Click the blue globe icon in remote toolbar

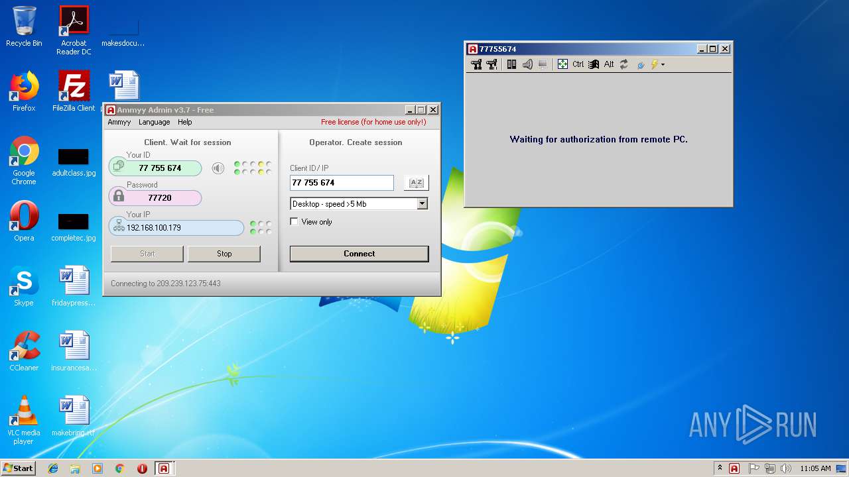pos(641,65)
